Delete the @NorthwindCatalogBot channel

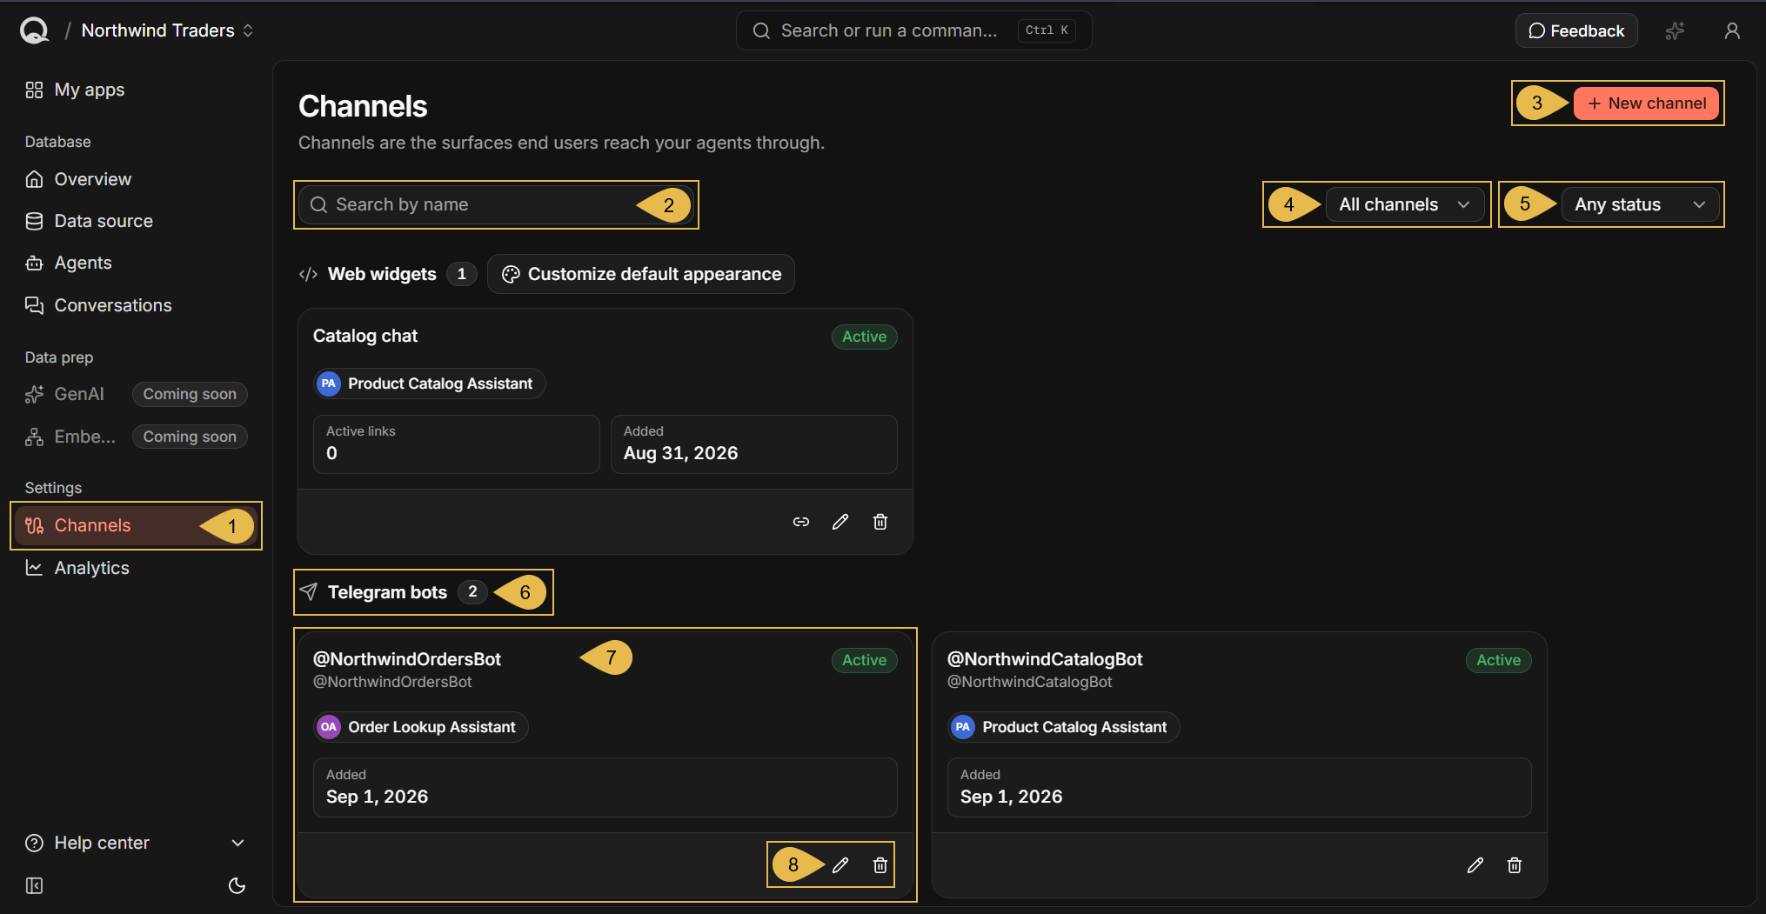coord(1515,865)
